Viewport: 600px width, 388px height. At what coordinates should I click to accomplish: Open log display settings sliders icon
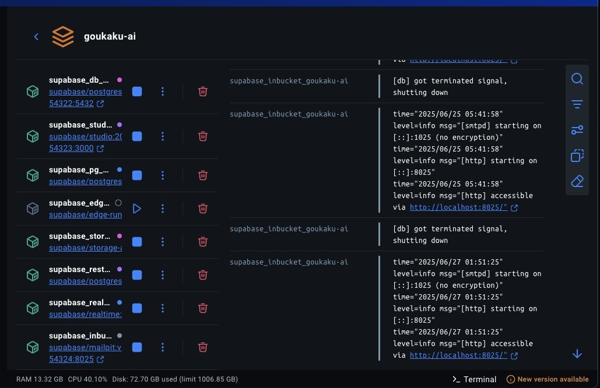click(577, 130)
